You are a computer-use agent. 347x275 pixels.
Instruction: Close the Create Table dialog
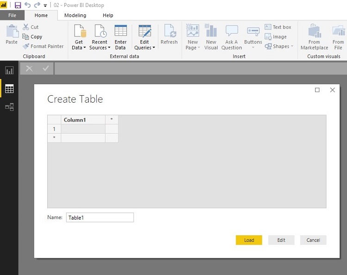[x=332, y=90]
